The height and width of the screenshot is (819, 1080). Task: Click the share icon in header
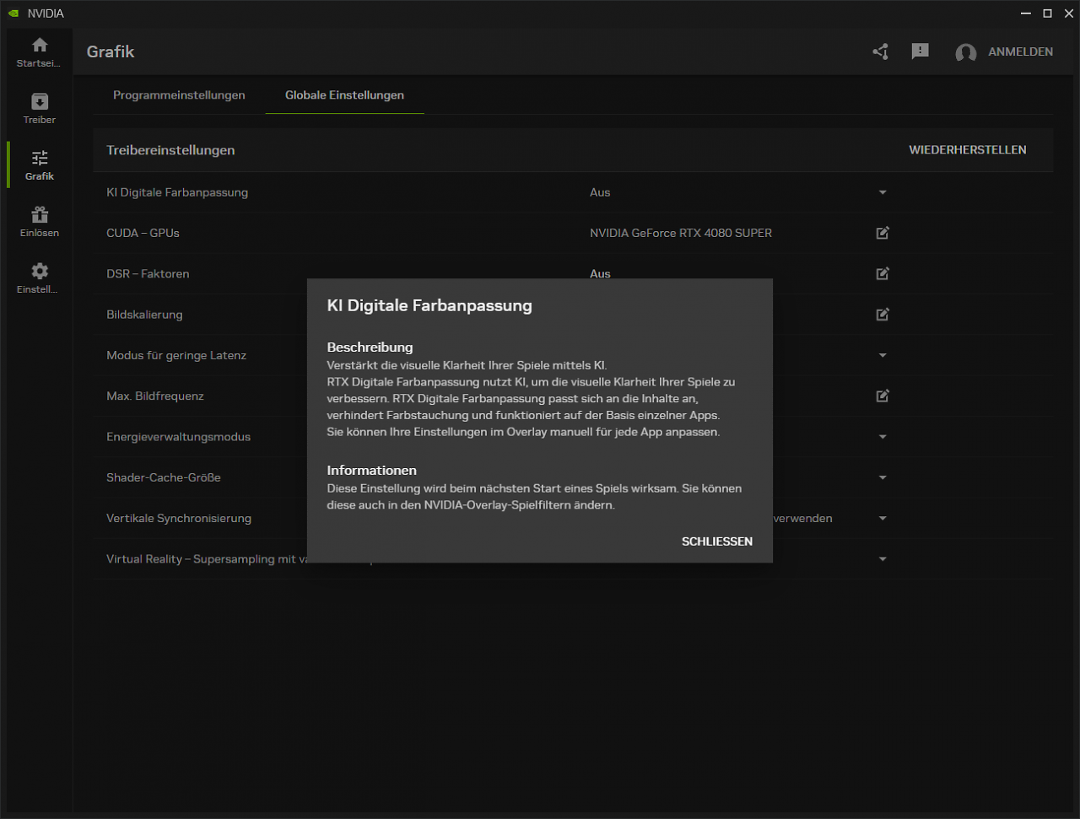(x=880, y=51)
